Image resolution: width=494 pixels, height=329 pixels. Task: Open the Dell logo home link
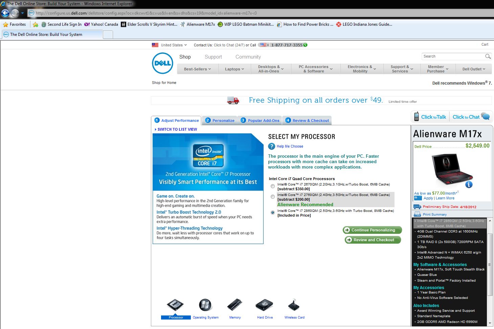coord(162,63)
